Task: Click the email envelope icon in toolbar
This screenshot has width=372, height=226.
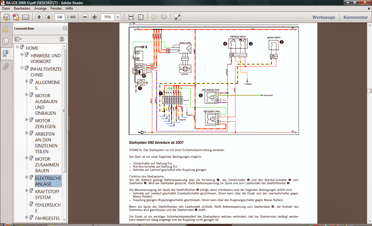Action: 26,17
